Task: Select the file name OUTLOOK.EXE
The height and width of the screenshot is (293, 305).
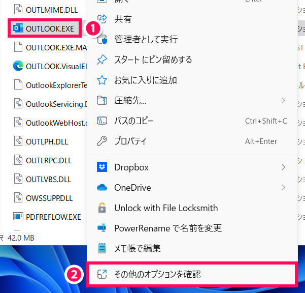Action: tap(50, 28)
